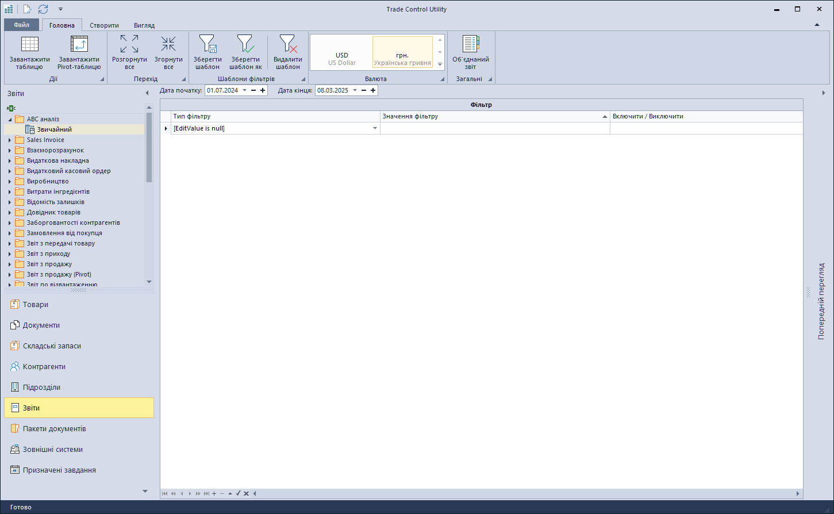
Task: Click the navigation pane overflow arrow
Action: coord(145,492)
